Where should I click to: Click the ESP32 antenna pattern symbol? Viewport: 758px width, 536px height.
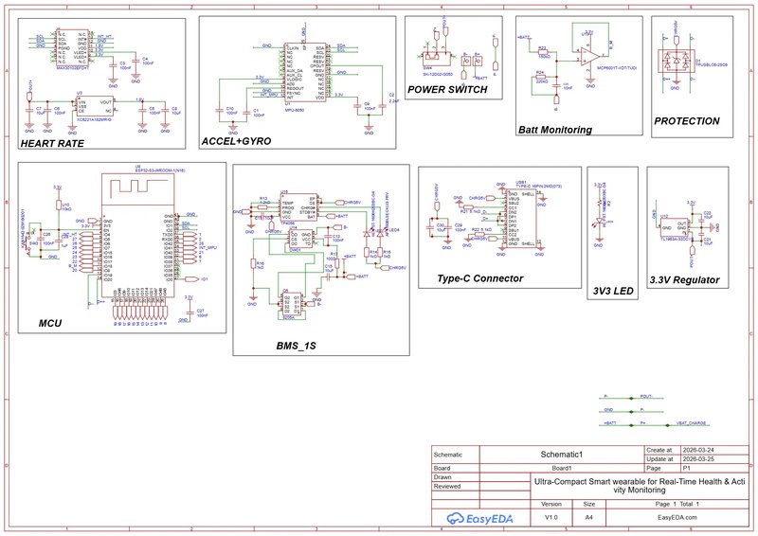(x=137, y=188)
